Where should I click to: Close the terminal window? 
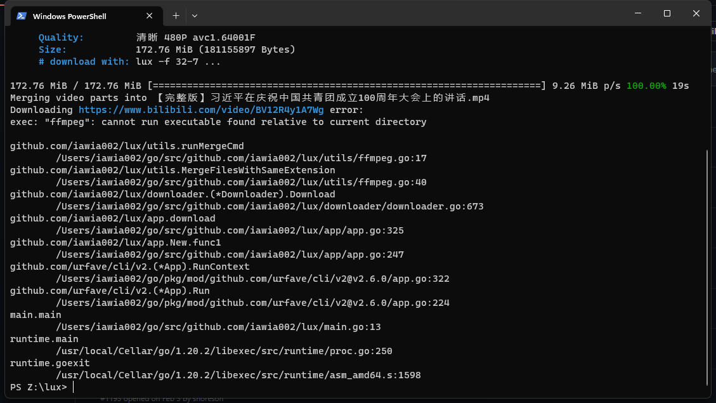tap(696, 14)
